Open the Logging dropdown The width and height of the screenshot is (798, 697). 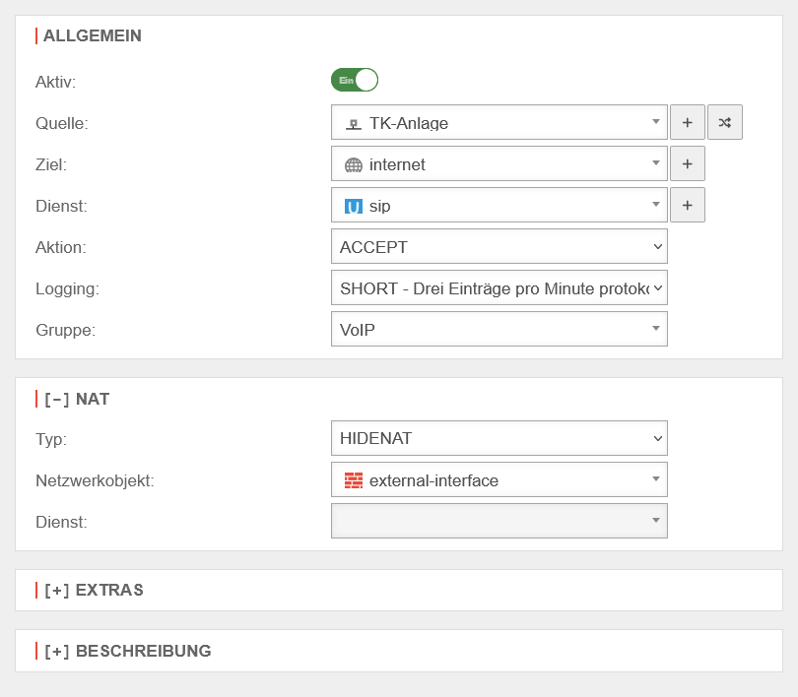pyautogui.click(x=499, y=288)
